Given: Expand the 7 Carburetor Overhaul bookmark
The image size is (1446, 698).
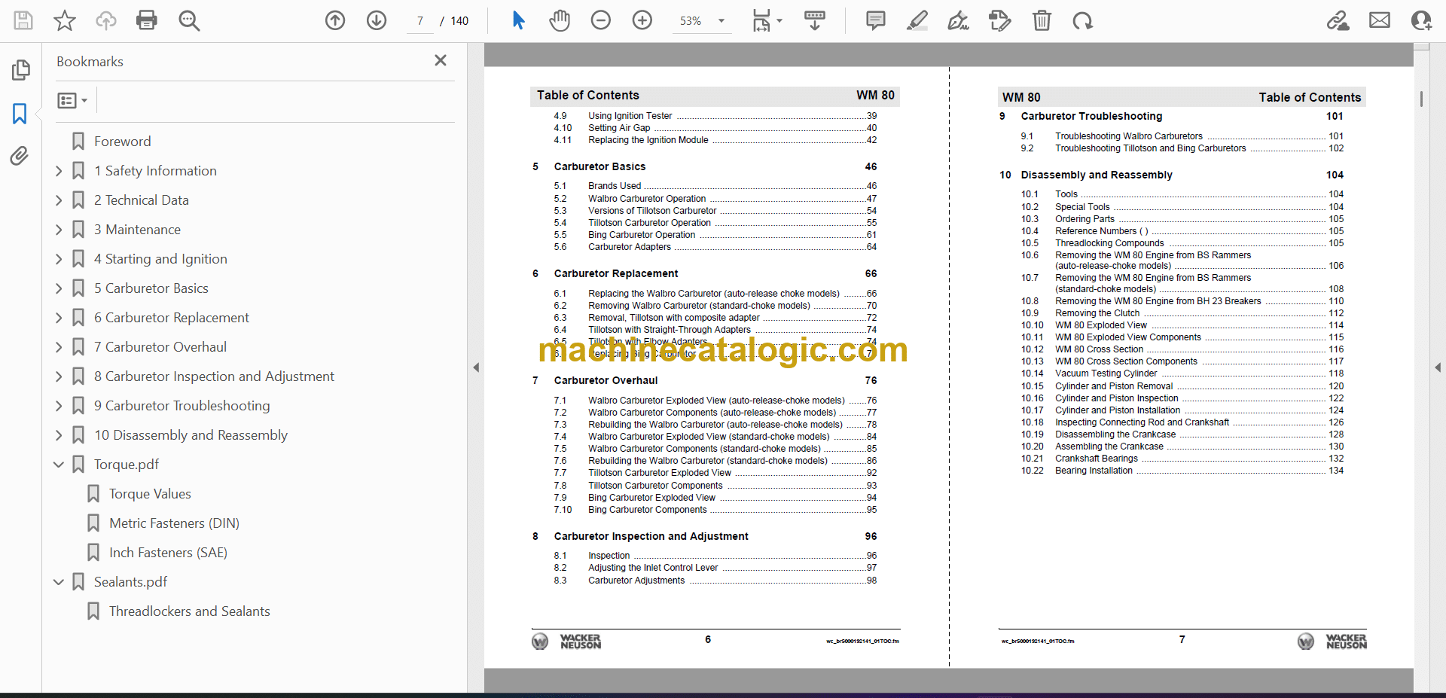Looking at the screenshot, I should (x=59, y=347).
